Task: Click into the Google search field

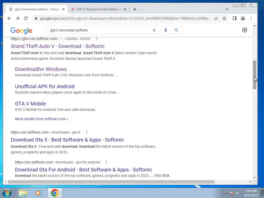Action: [99, 30]
